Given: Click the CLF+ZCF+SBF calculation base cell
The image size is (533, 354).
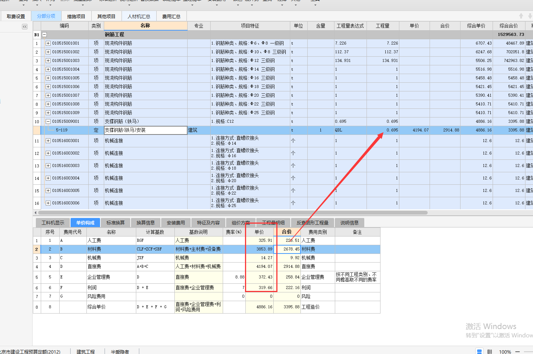Looking at the screenshot, I should point(155,249).
